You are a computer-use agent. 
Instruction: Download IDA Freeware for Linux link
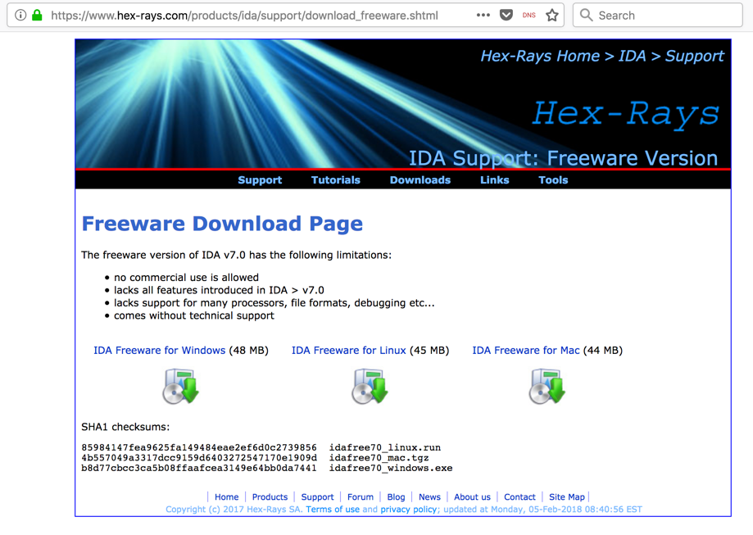tap(349, 351)
